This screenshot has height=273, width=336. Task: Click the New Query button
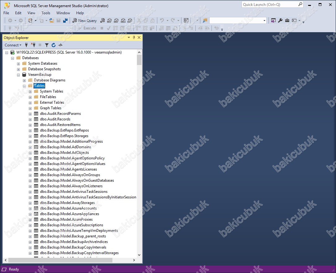[85, 20]
